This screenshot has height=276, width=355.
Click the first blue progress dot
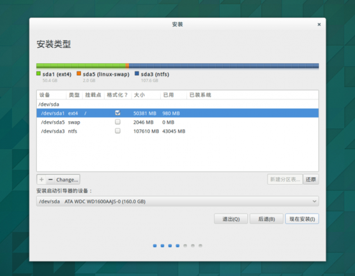point(155,246)
